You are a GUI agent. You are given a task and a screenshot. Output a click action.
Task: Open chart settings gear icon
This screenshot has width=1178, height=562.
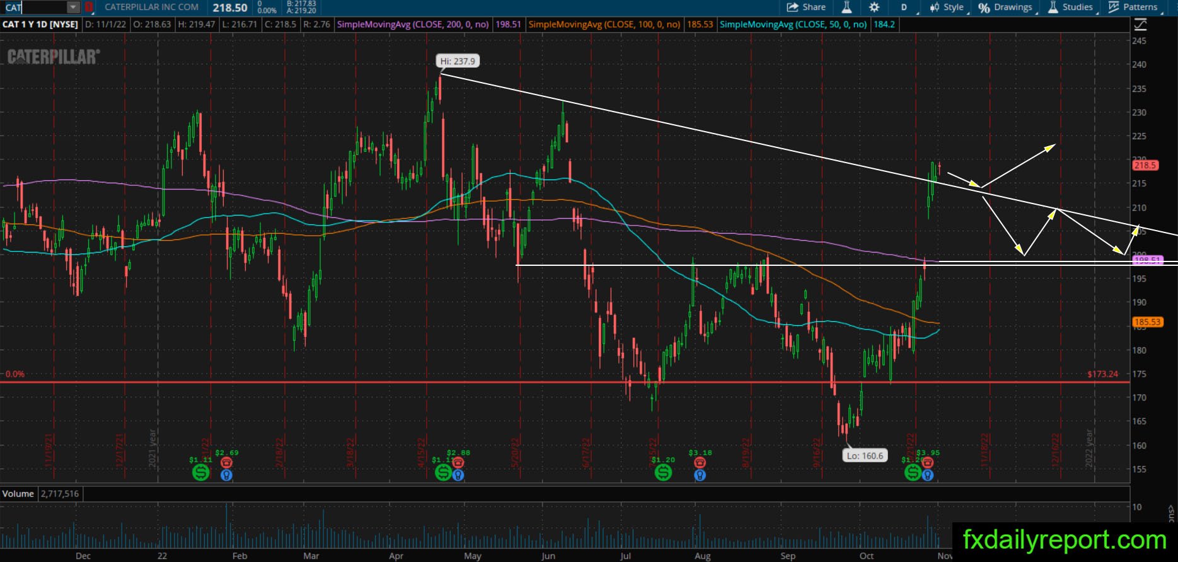(x=874, y=8)
